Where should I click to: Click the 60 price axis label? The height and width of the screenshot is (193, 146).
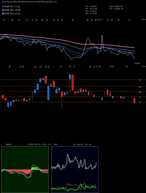coord(140,92)
